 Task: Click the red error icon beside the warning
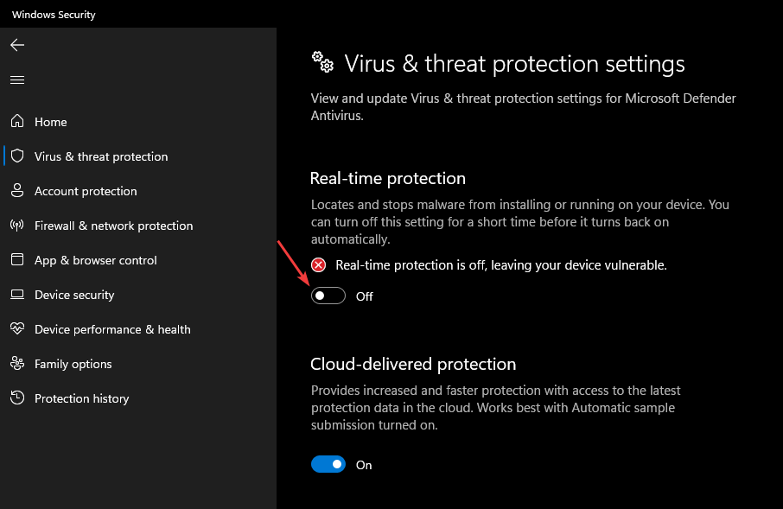320,265
